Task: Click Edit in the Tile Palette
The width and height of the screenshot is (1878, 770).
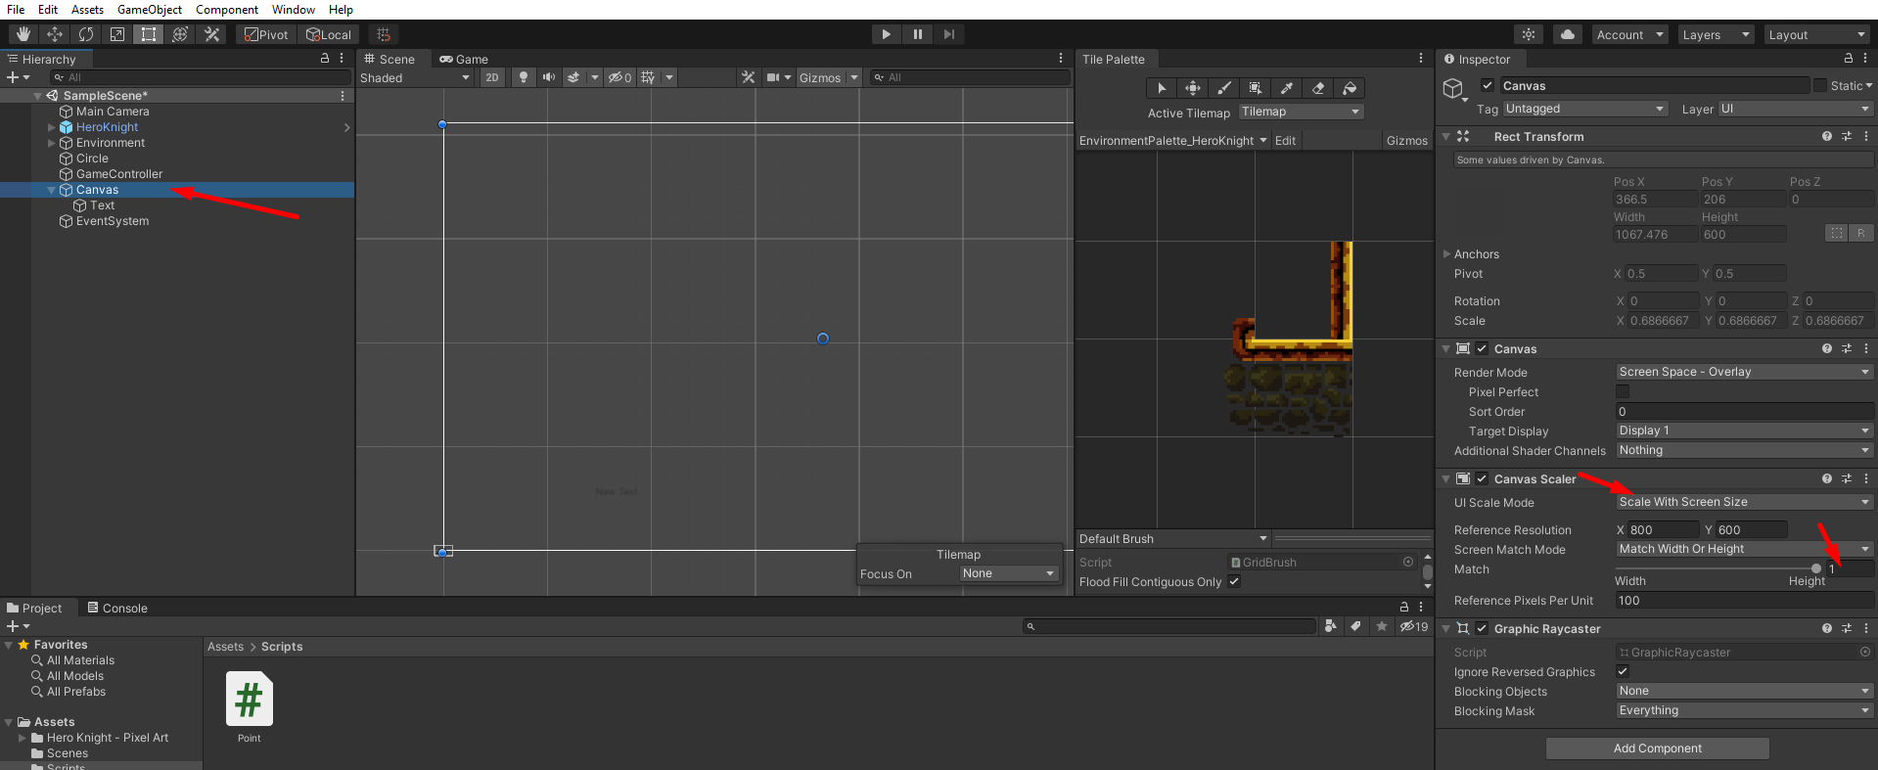Action: (x=1285, y=141)
